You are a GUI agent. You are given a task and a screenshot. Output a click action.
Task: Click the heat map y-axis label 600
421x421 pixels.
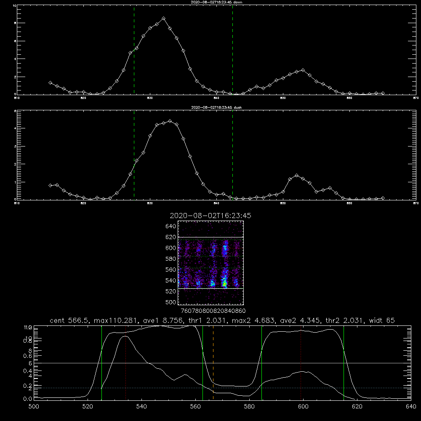pyautogui.click(x=171, y=248)
